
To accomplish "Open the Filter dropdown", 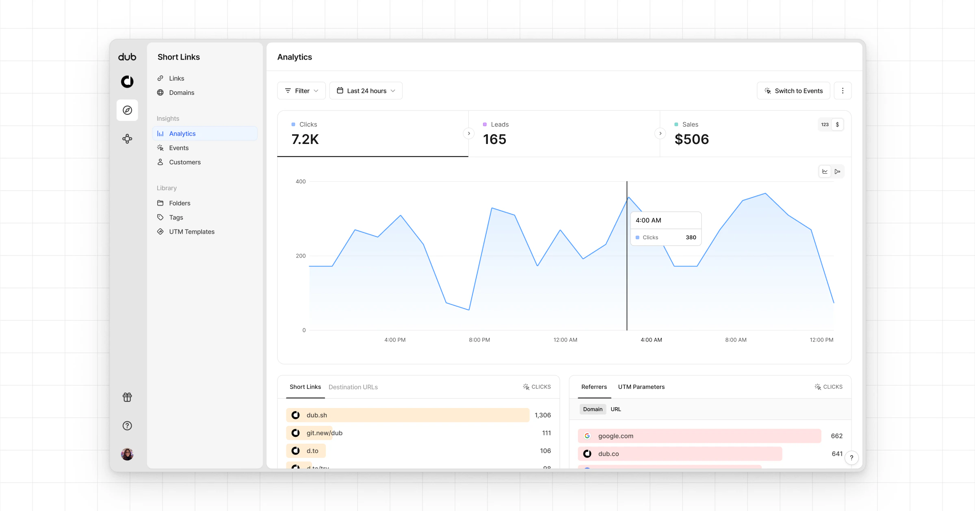I will click(x=301, y=91).
